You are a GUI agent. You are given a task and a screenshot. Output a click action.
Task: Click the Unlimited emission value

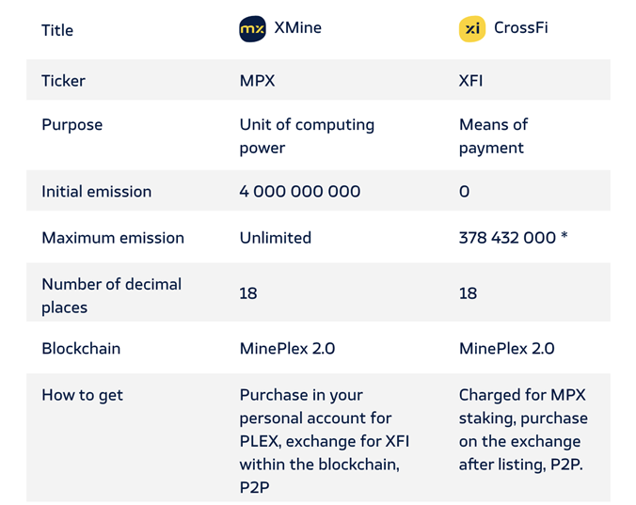(x=275, y=238)
